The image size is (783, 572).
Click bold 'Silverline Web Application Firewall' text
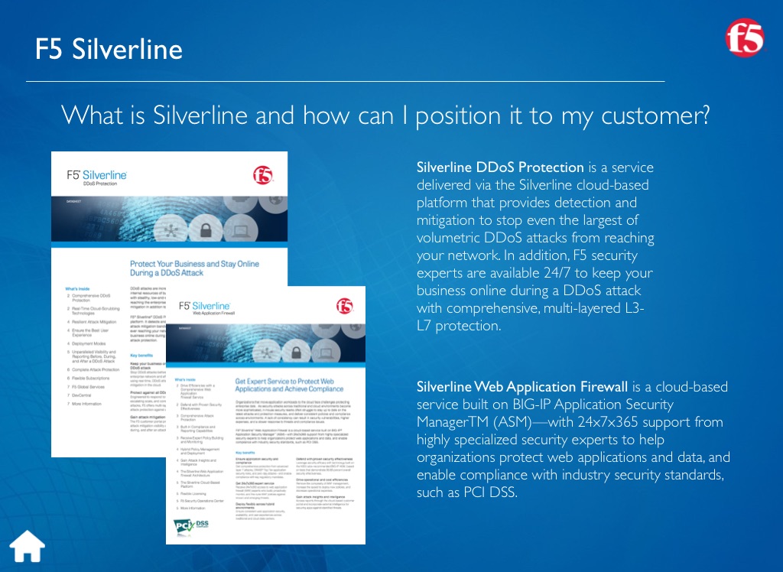coord(522,386)
